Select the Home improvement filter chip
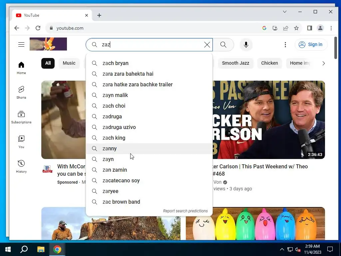 [x=300, y=63]
